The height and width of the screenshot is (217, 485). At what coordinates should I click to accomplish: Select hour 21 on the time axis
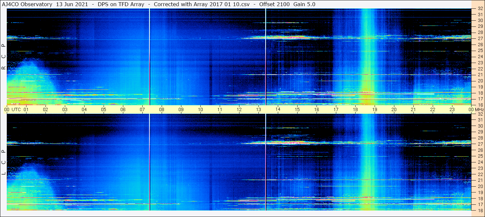click(413, 109)
